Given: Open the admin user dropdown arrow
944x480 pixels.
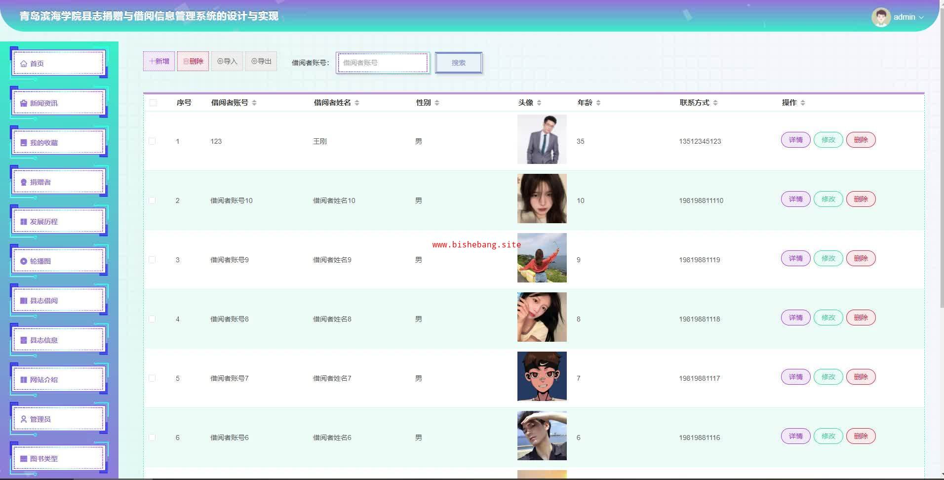Looking at the screenshot, I should click(921, 17).
